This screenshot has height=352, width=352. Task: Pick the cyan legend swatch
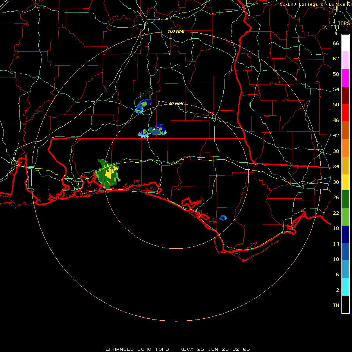(345, 287)
